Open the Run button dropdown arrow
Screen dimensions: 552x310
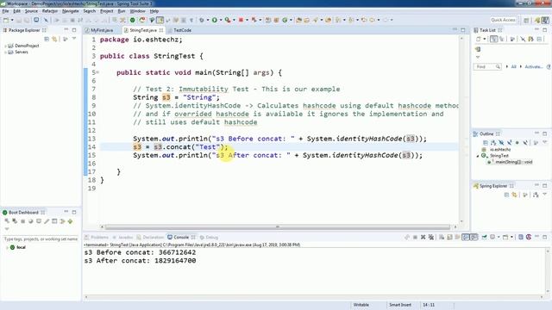(x=221, y=20)
